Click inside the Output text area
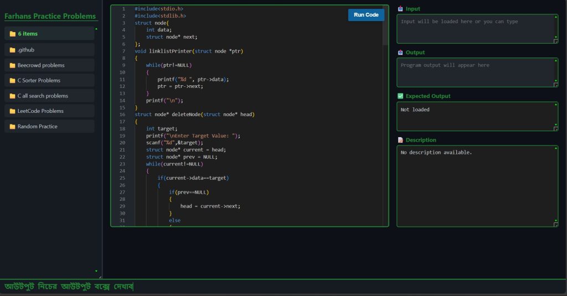 [x=475, y=72]
